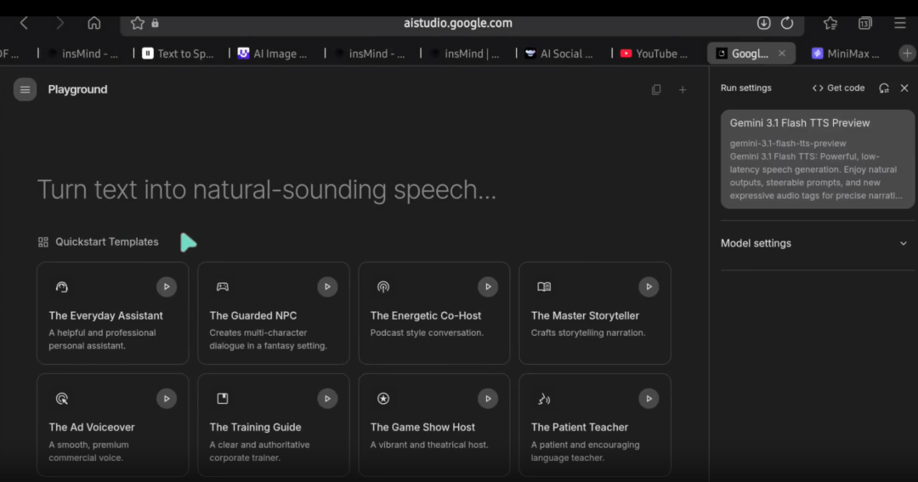Image resolution: width=918 pixels, height=482 pixels.
Task: Go back with the browser back arrow
Action: (x=24, y=24)
